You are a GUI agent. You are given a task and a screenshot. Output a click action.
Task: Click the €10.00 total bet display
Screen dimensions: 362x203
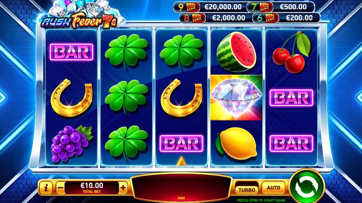click(x=92, y=188)
